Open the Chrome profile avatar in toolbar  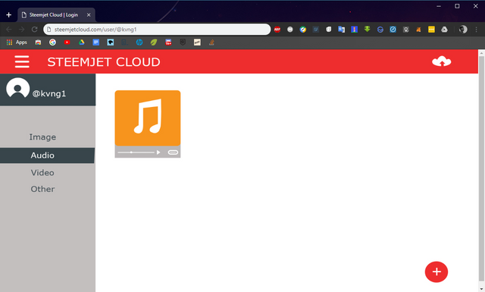[x=463, y=30]
